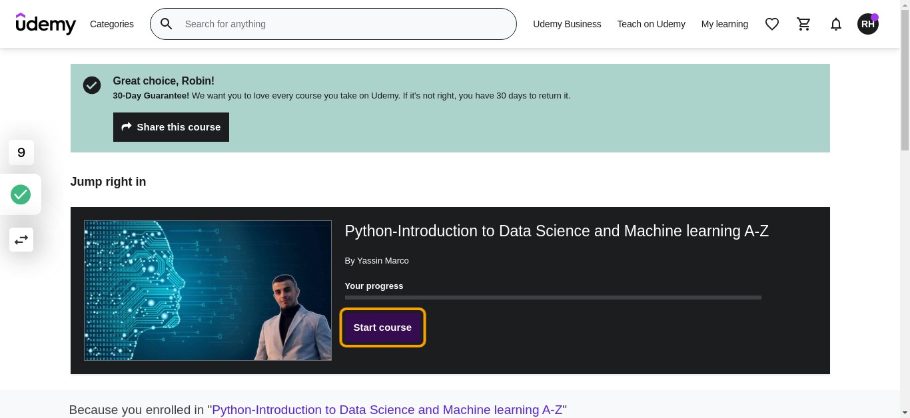Click the By Yassin Marco text

click(x=376, y=260)
